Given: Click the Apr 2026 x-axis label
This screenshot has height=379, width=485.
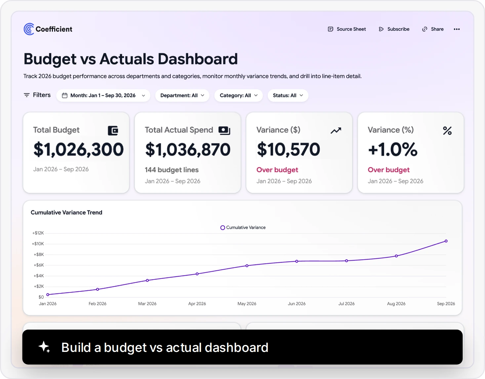Looking at the screenshot, I should pyautogui.click(x=197, y=304).
